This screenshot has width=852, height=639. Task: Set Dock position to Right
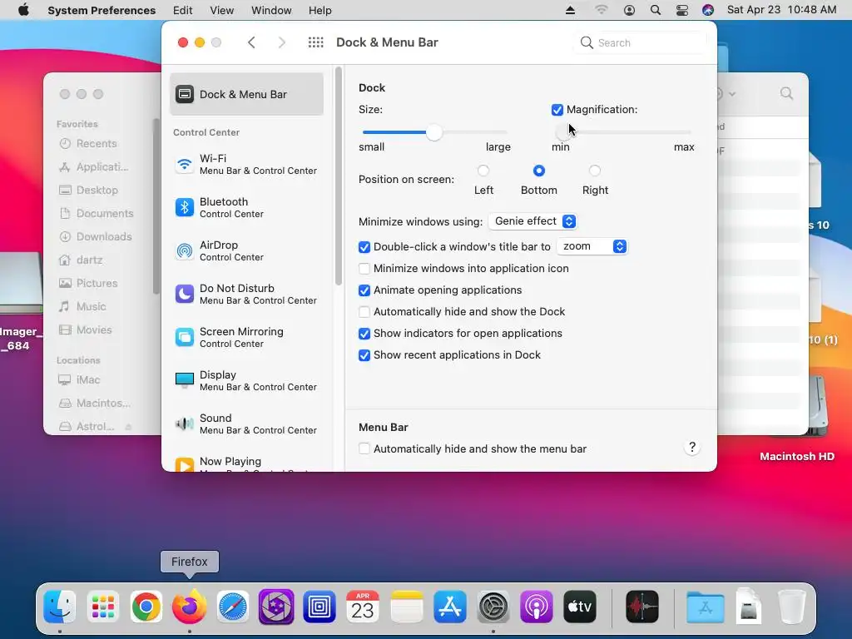click(x=595, y=171)
